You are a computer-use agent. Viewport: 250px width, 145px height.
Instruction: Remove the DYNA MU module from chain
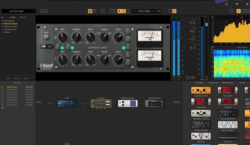pyautogui.click(x=105, y=109)
